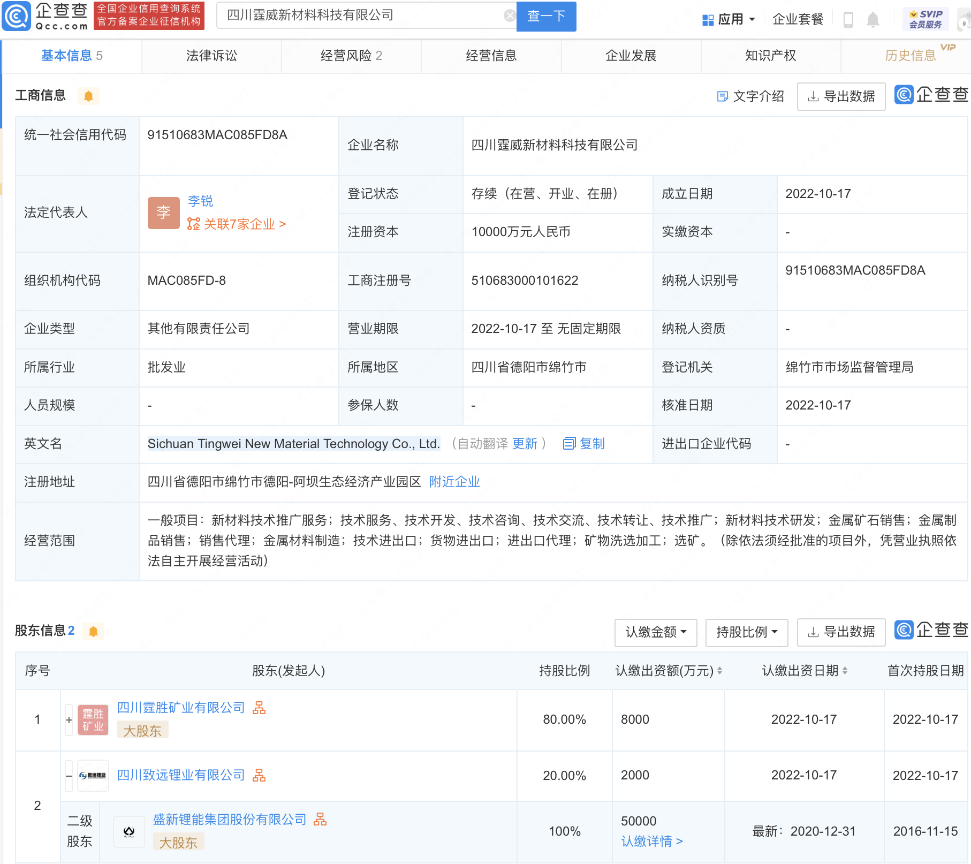Click 绵竹市市场监督管理局 cell
The image size is (971, 864).
[x=873, y=367]
